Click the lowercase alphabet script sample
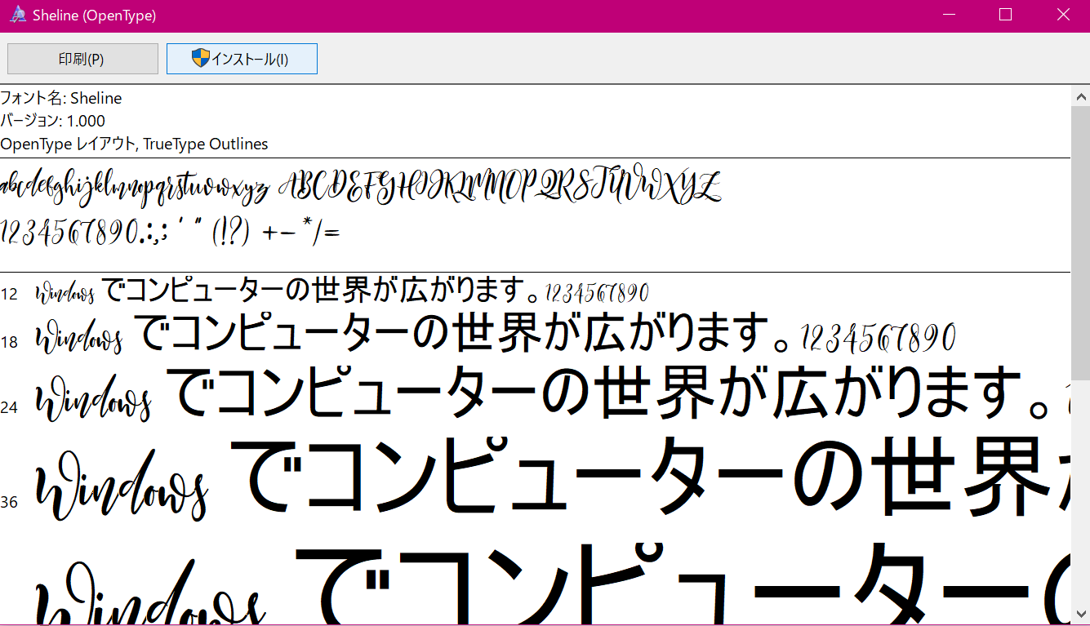The width and height of the screenshot is (1090, 626). click(135, 189)
